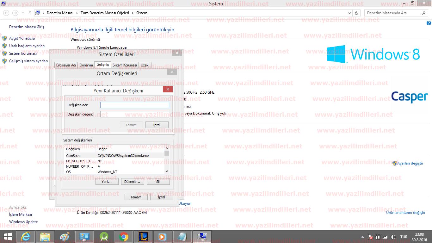The height and width of the screenshot is (243, 432).
Task: Select OS variable row
Action: click(x=114, y=172)
